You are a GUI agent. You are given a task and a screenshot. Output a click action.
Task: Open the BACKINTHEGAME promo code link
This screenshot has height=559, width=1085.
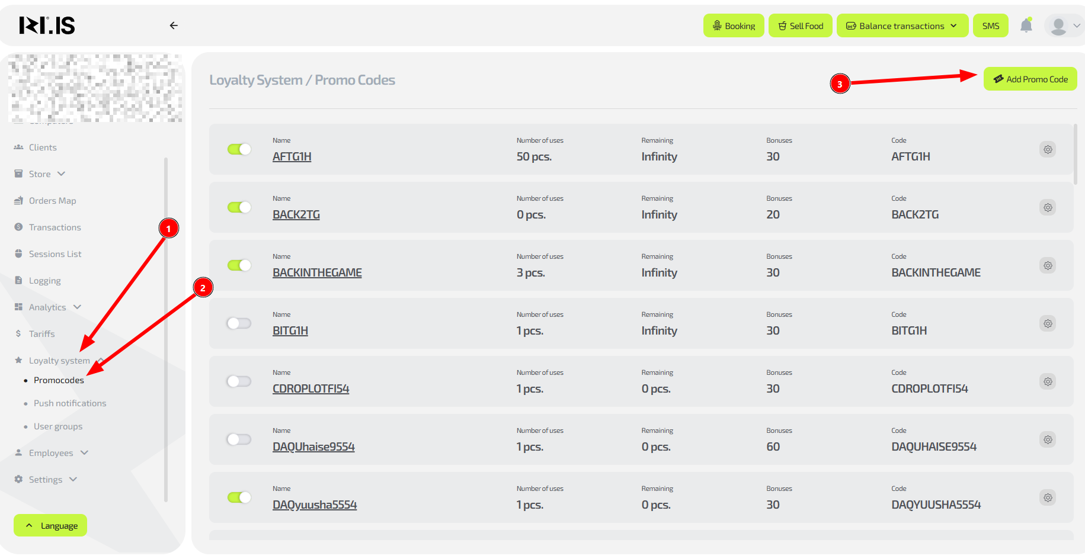(317, 273)
